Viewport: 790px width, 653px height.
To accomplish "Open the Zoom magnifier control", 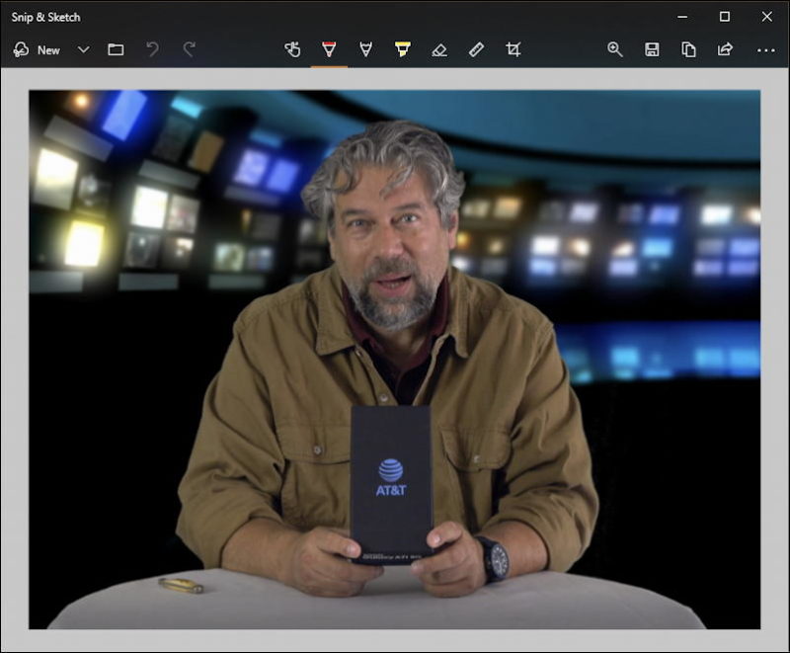I will tap(615, 49).
